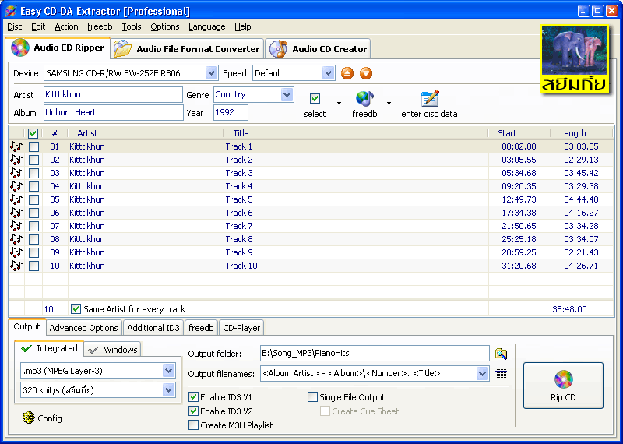Image resolution: width=623 pixels, height=444 pixels.
Task: Open the Config gear icon
Action: point(29,418)
